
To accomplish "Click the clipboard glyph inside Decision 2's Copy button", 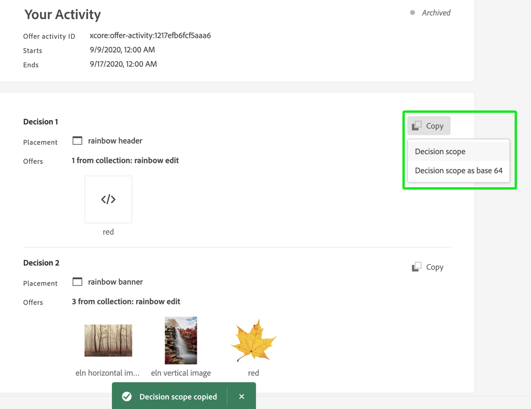I will [416, 266].
